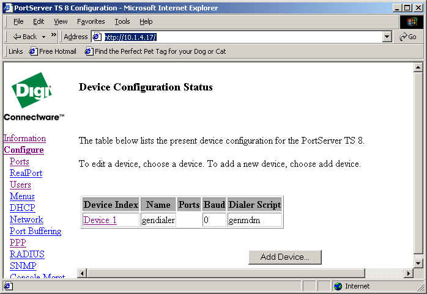Click the address URL input field

[242, 37]
